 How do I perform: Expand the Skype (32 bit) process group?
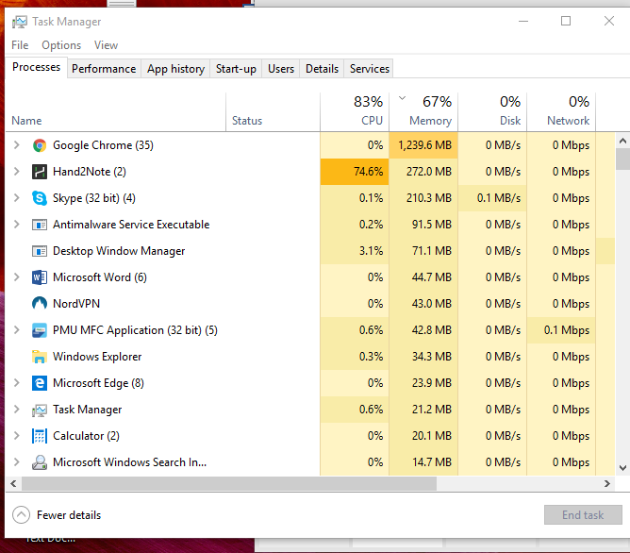tap(16, 198)
